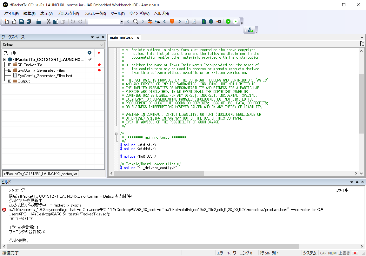Screen dimensions: 366x256
Task: Open main toolbar overflow options arrow
Action: [x=242, y=23]
